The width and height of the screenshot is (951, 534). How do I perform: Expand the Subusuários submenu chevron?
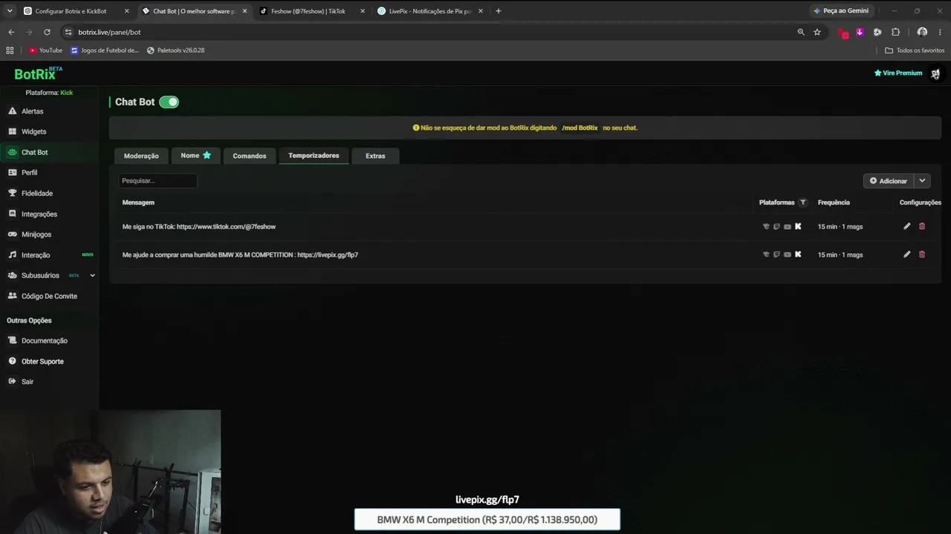[x=92, y=275]
